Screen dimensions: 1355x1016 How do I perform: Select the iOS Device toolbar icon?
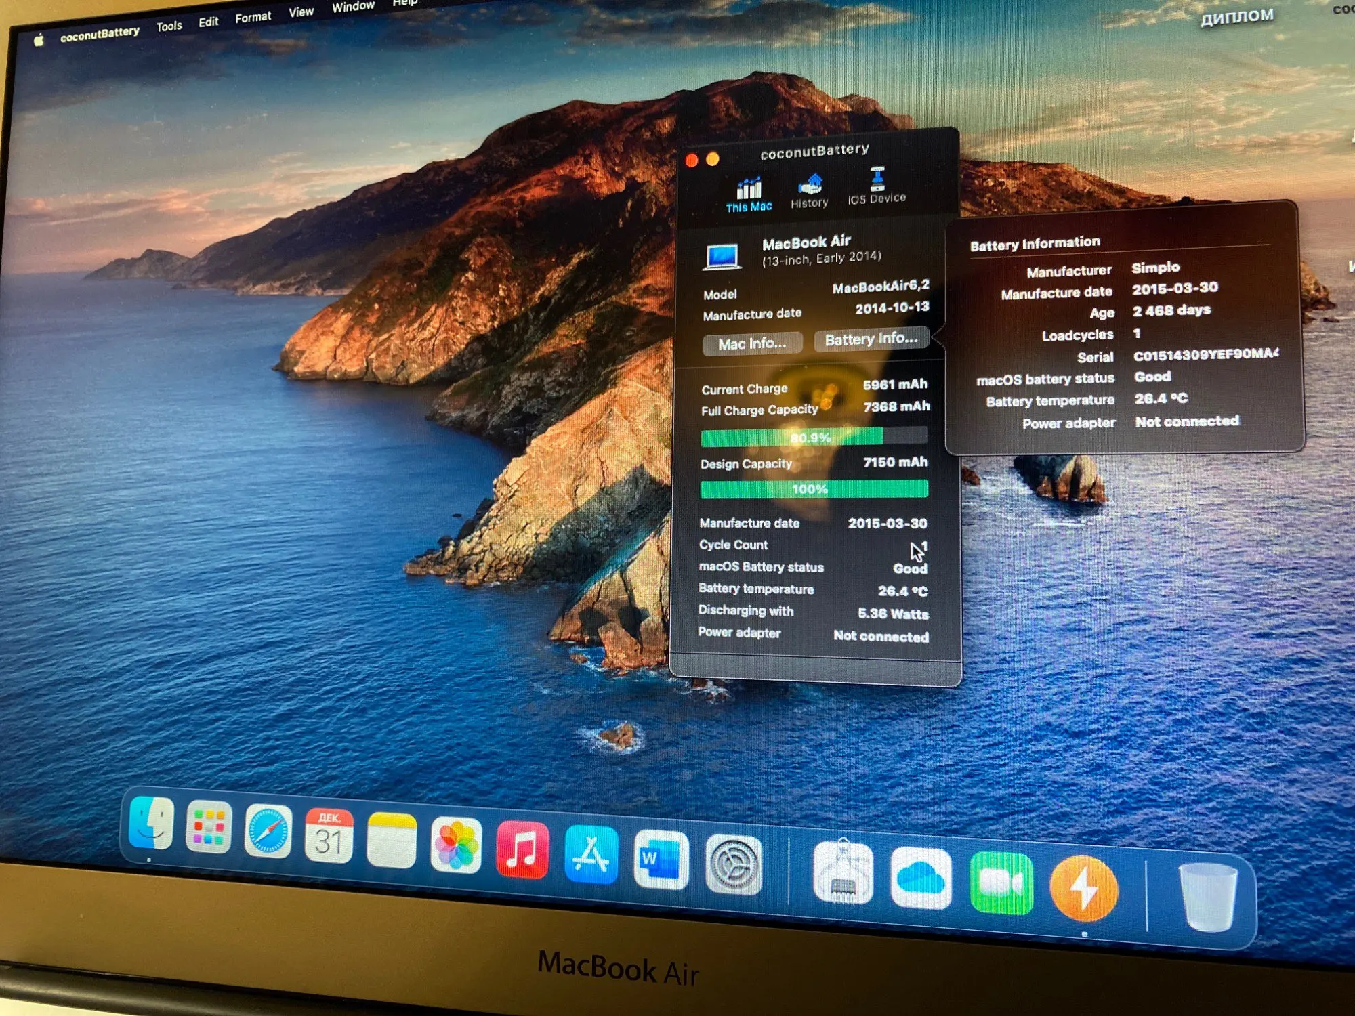pyautogui.click(x=877, y=186)
